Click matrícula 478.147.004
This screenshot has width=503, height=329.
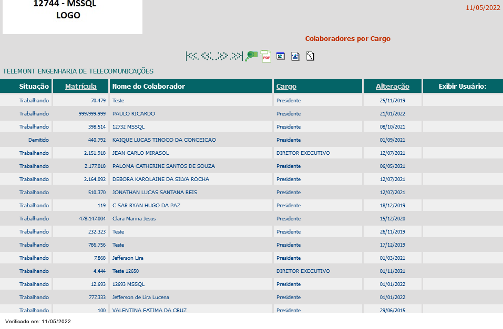[93, 219]
